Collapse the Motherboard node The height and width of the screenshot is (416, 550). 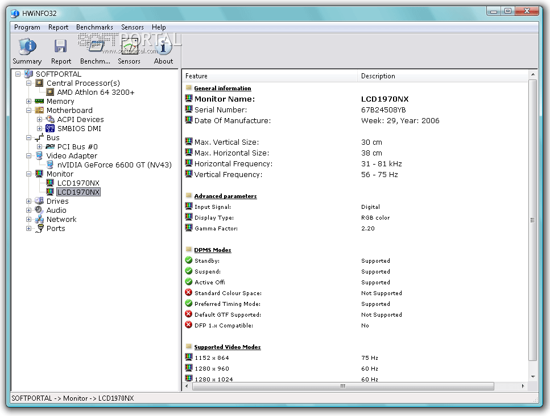point(29,111)
